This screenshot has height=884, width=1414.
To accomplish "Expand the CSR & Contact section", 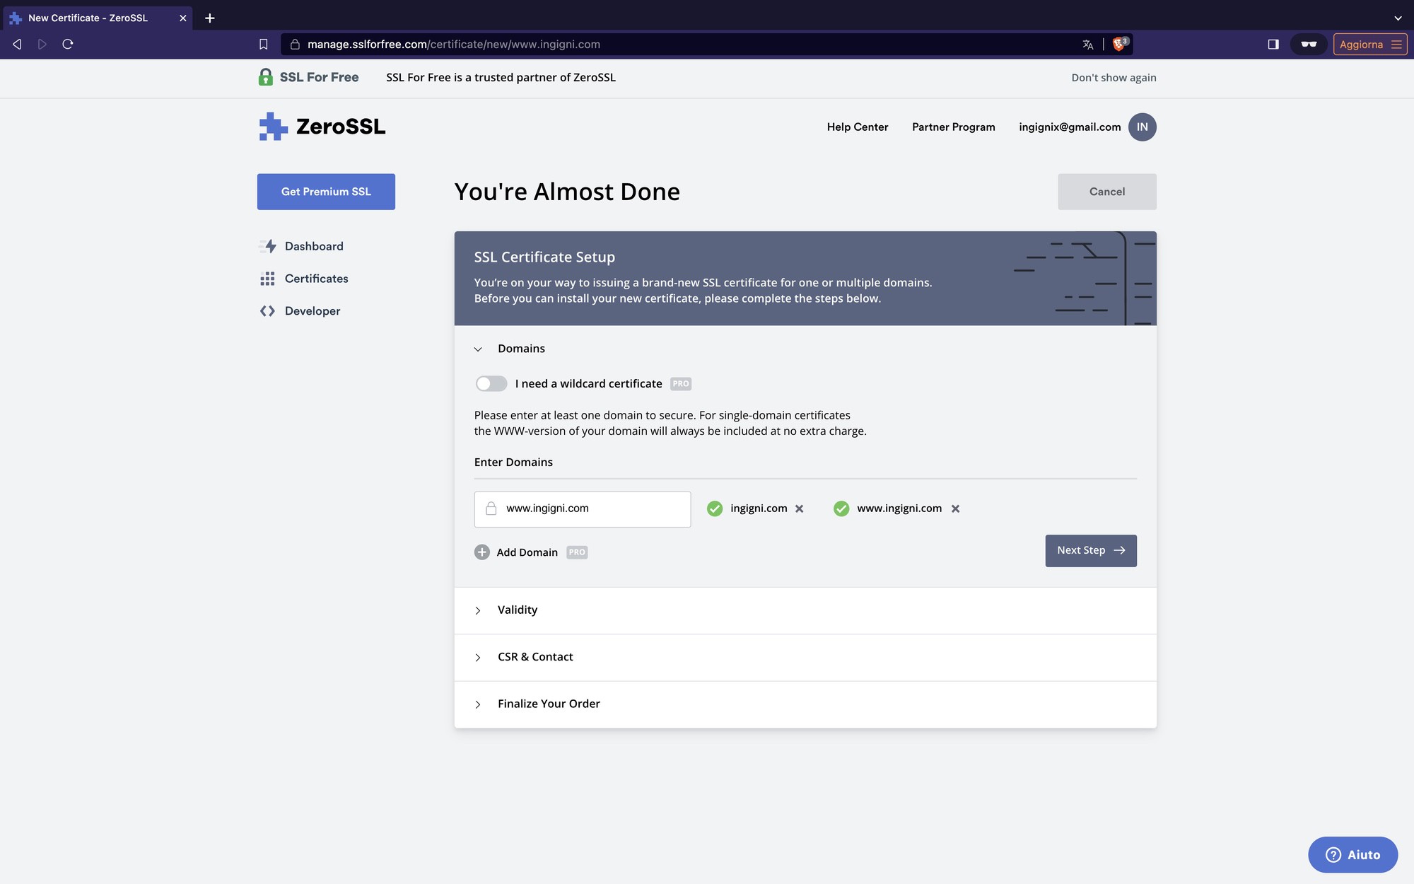I will 805,657.
